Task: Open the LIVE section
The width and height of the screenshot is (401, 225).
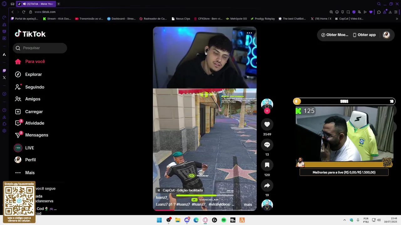Action: 24,148
